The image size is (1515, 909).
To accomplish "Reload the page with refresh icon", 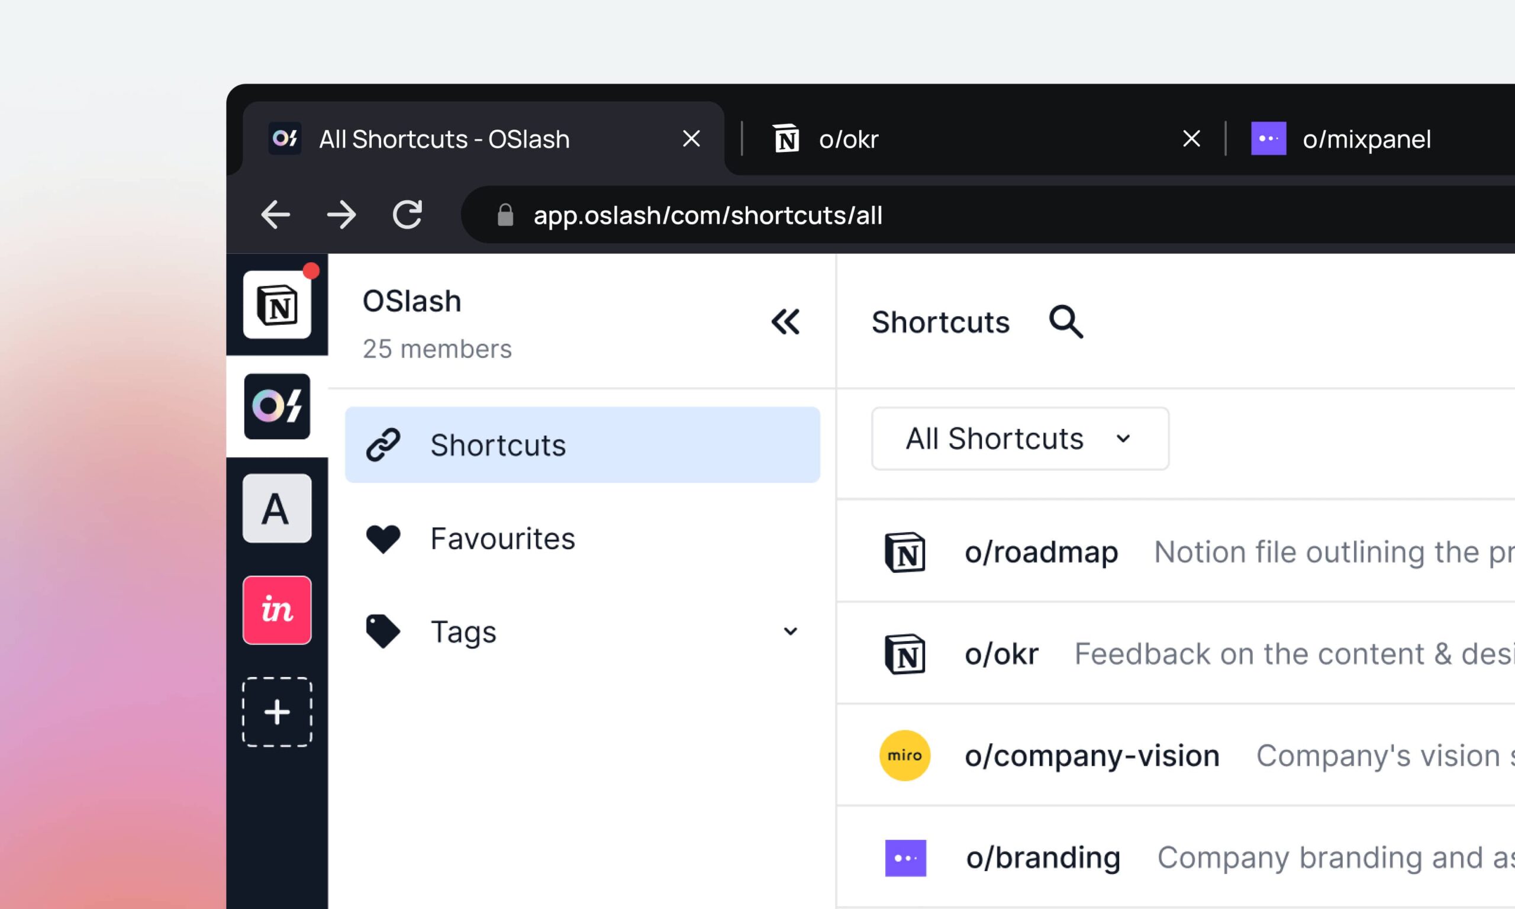I will (x=407, y=214).
